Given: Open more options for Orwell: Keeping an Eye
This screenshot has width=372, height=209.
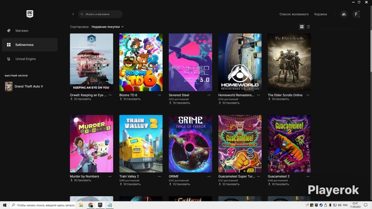Looking at the screenshot, I should pyautogui.click(x=110, y=95).
